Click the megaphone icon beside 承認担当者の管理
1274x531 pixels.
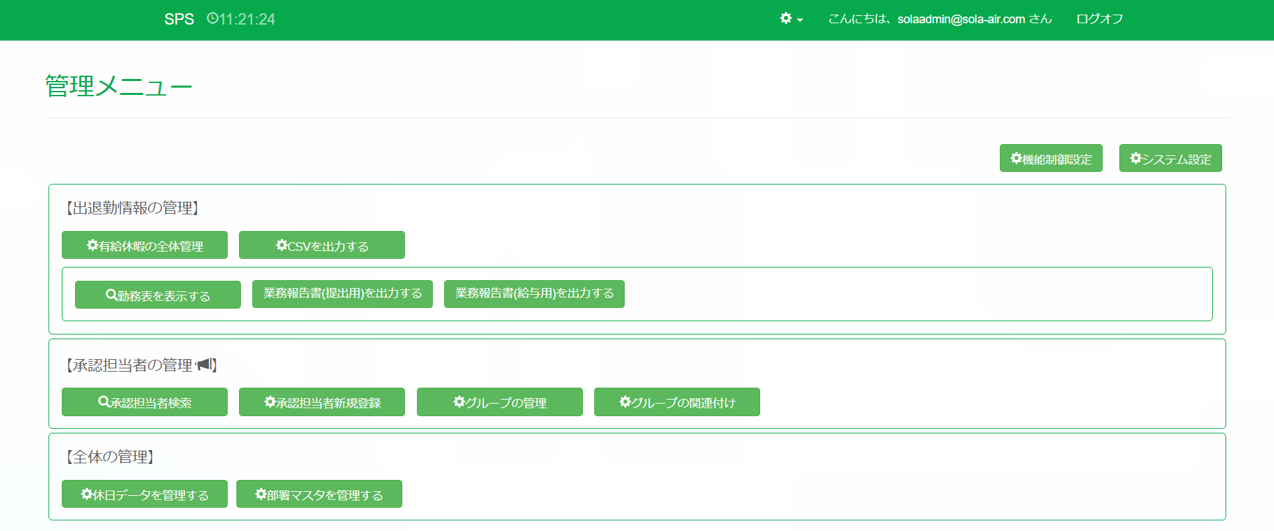pos(204,364)
